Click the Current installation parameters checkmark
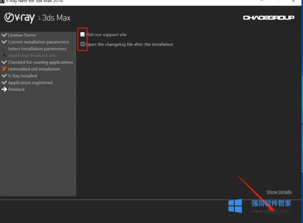Image resolution: width=303 pixels, height=223 pixels. coord(4,42)
